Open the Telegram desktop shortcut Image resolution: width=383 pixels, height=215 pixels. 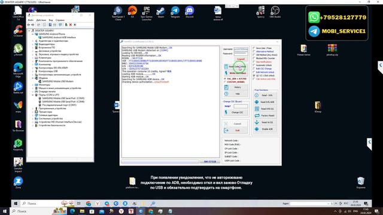point(175,12)
